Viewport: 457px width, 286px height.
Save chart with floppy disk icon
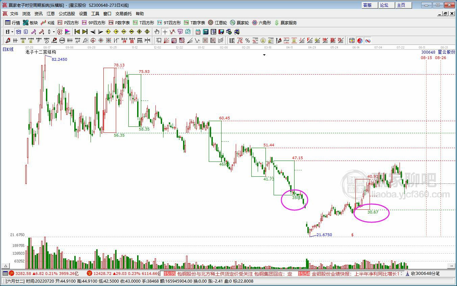click(x=221, y=32)
